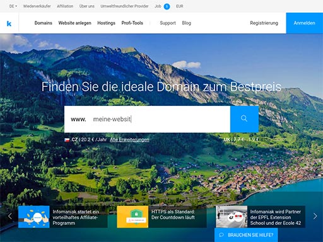Open the EUR currency selector
The image size is (323, 242).
click(180, 6)
